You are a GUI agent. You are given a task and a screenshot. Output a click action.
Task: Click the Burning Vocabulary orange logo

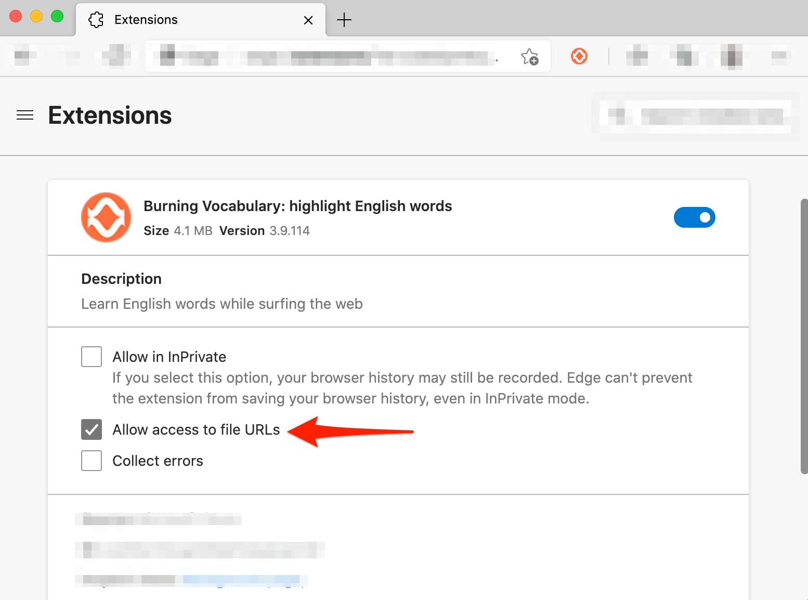pyautogui.click(x=106, y=217)
